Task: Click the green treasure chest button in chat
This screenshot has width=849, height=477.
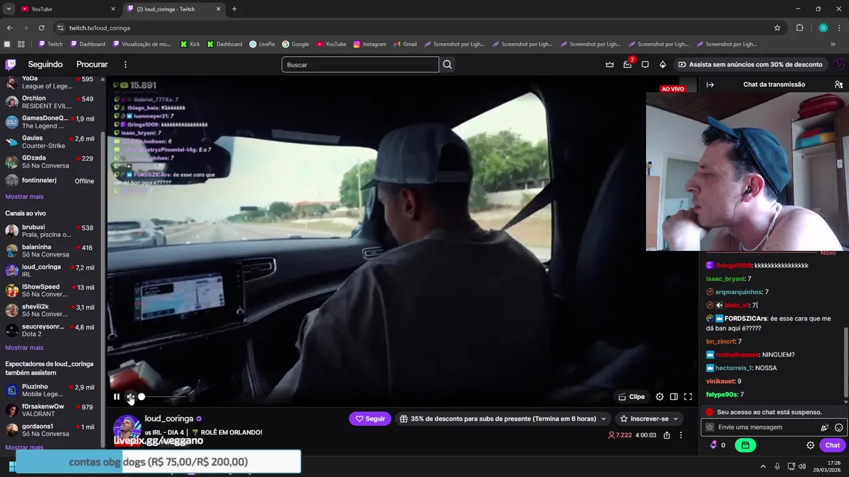Action: pyautogui.click(x=746, y=445)
